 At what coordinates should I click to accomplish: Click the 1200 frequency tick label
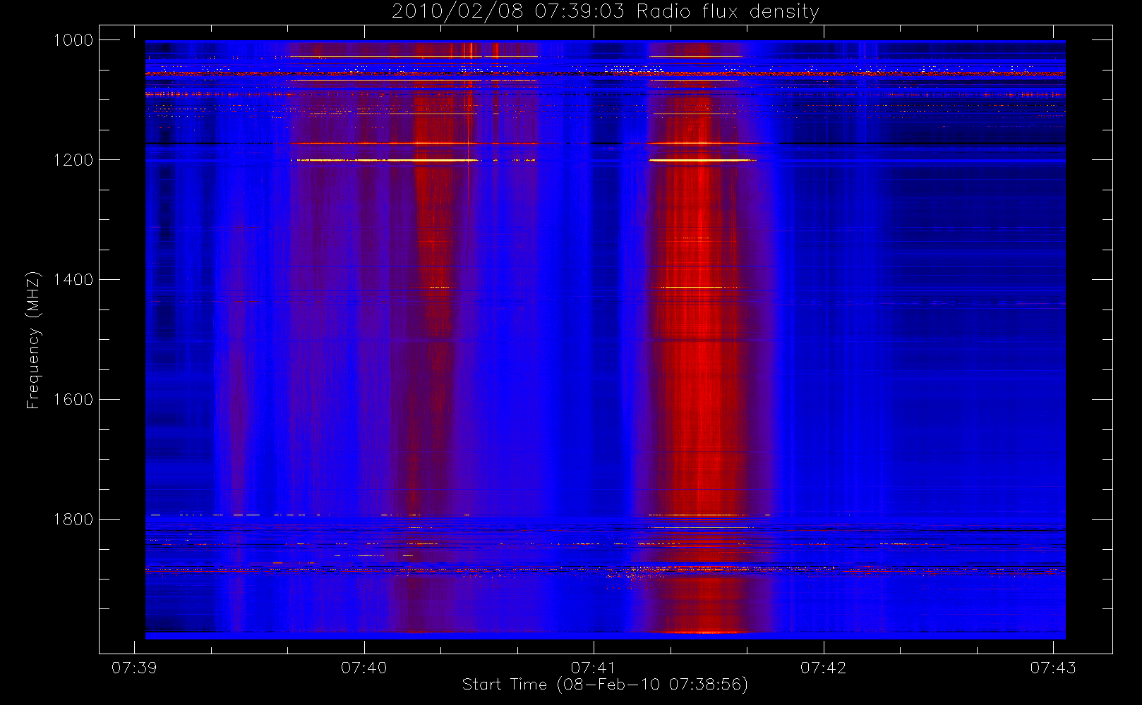[73, 160]
